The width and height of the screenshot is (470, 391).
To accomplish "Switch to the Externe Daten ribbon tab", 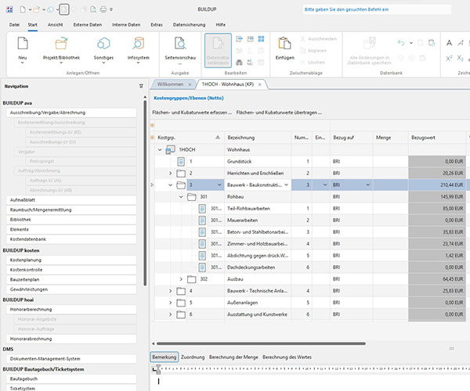I will pyautogui.click(x=88, y=25).
